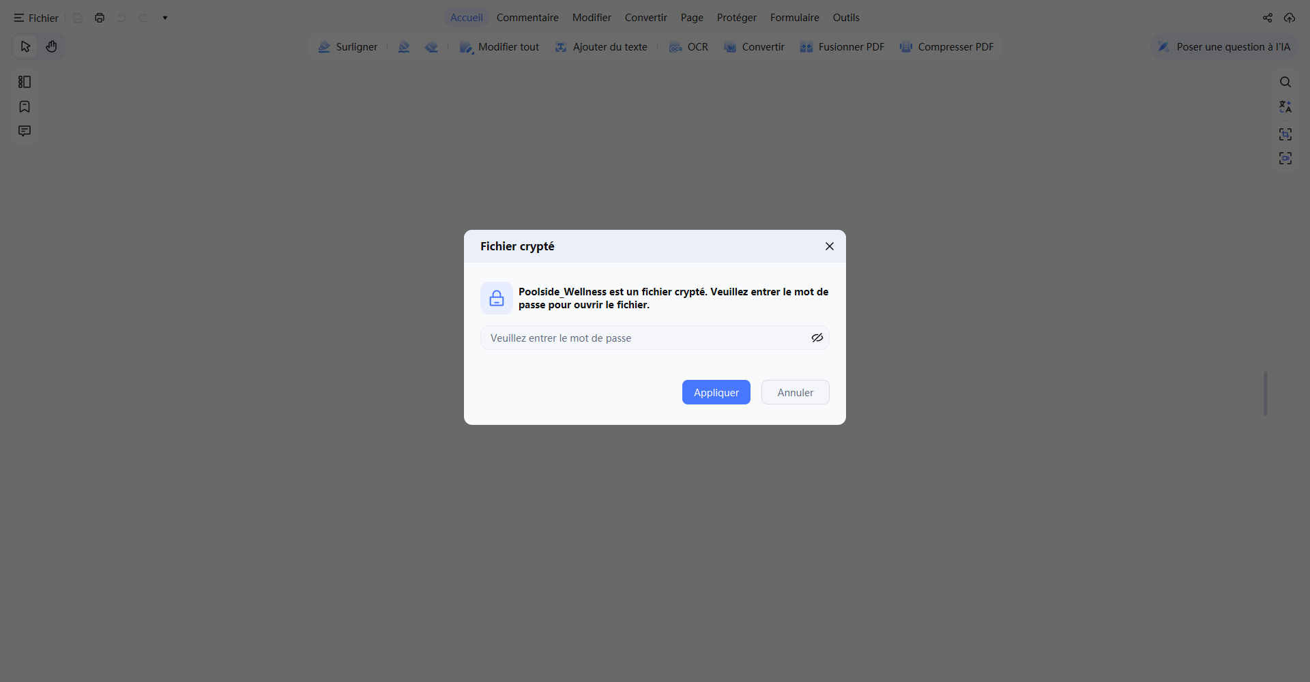Click the Appliquer button

[716, 392]
